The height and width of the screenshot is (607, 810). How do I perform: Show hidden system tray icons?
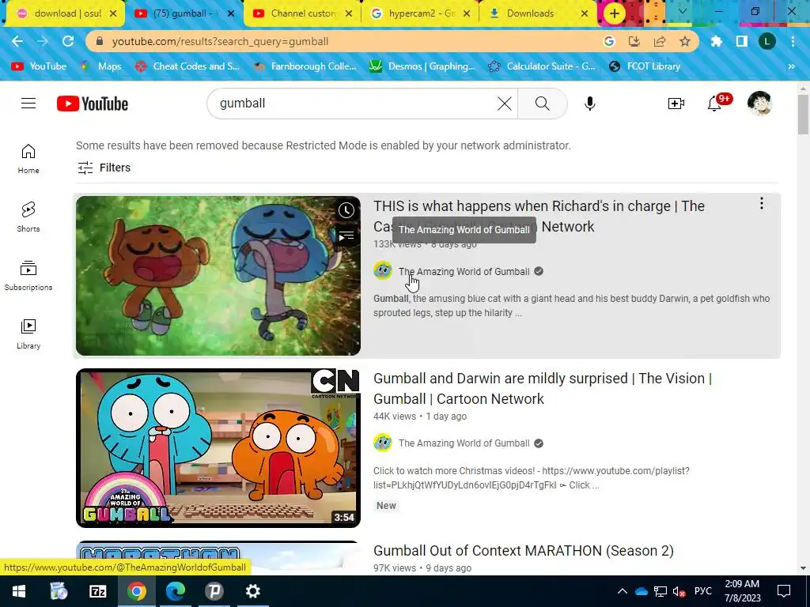click(x=623, y=591)
